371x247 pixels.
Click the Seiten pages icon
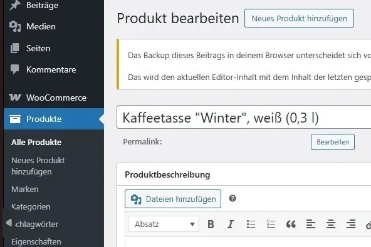click(x=14, y=48)
